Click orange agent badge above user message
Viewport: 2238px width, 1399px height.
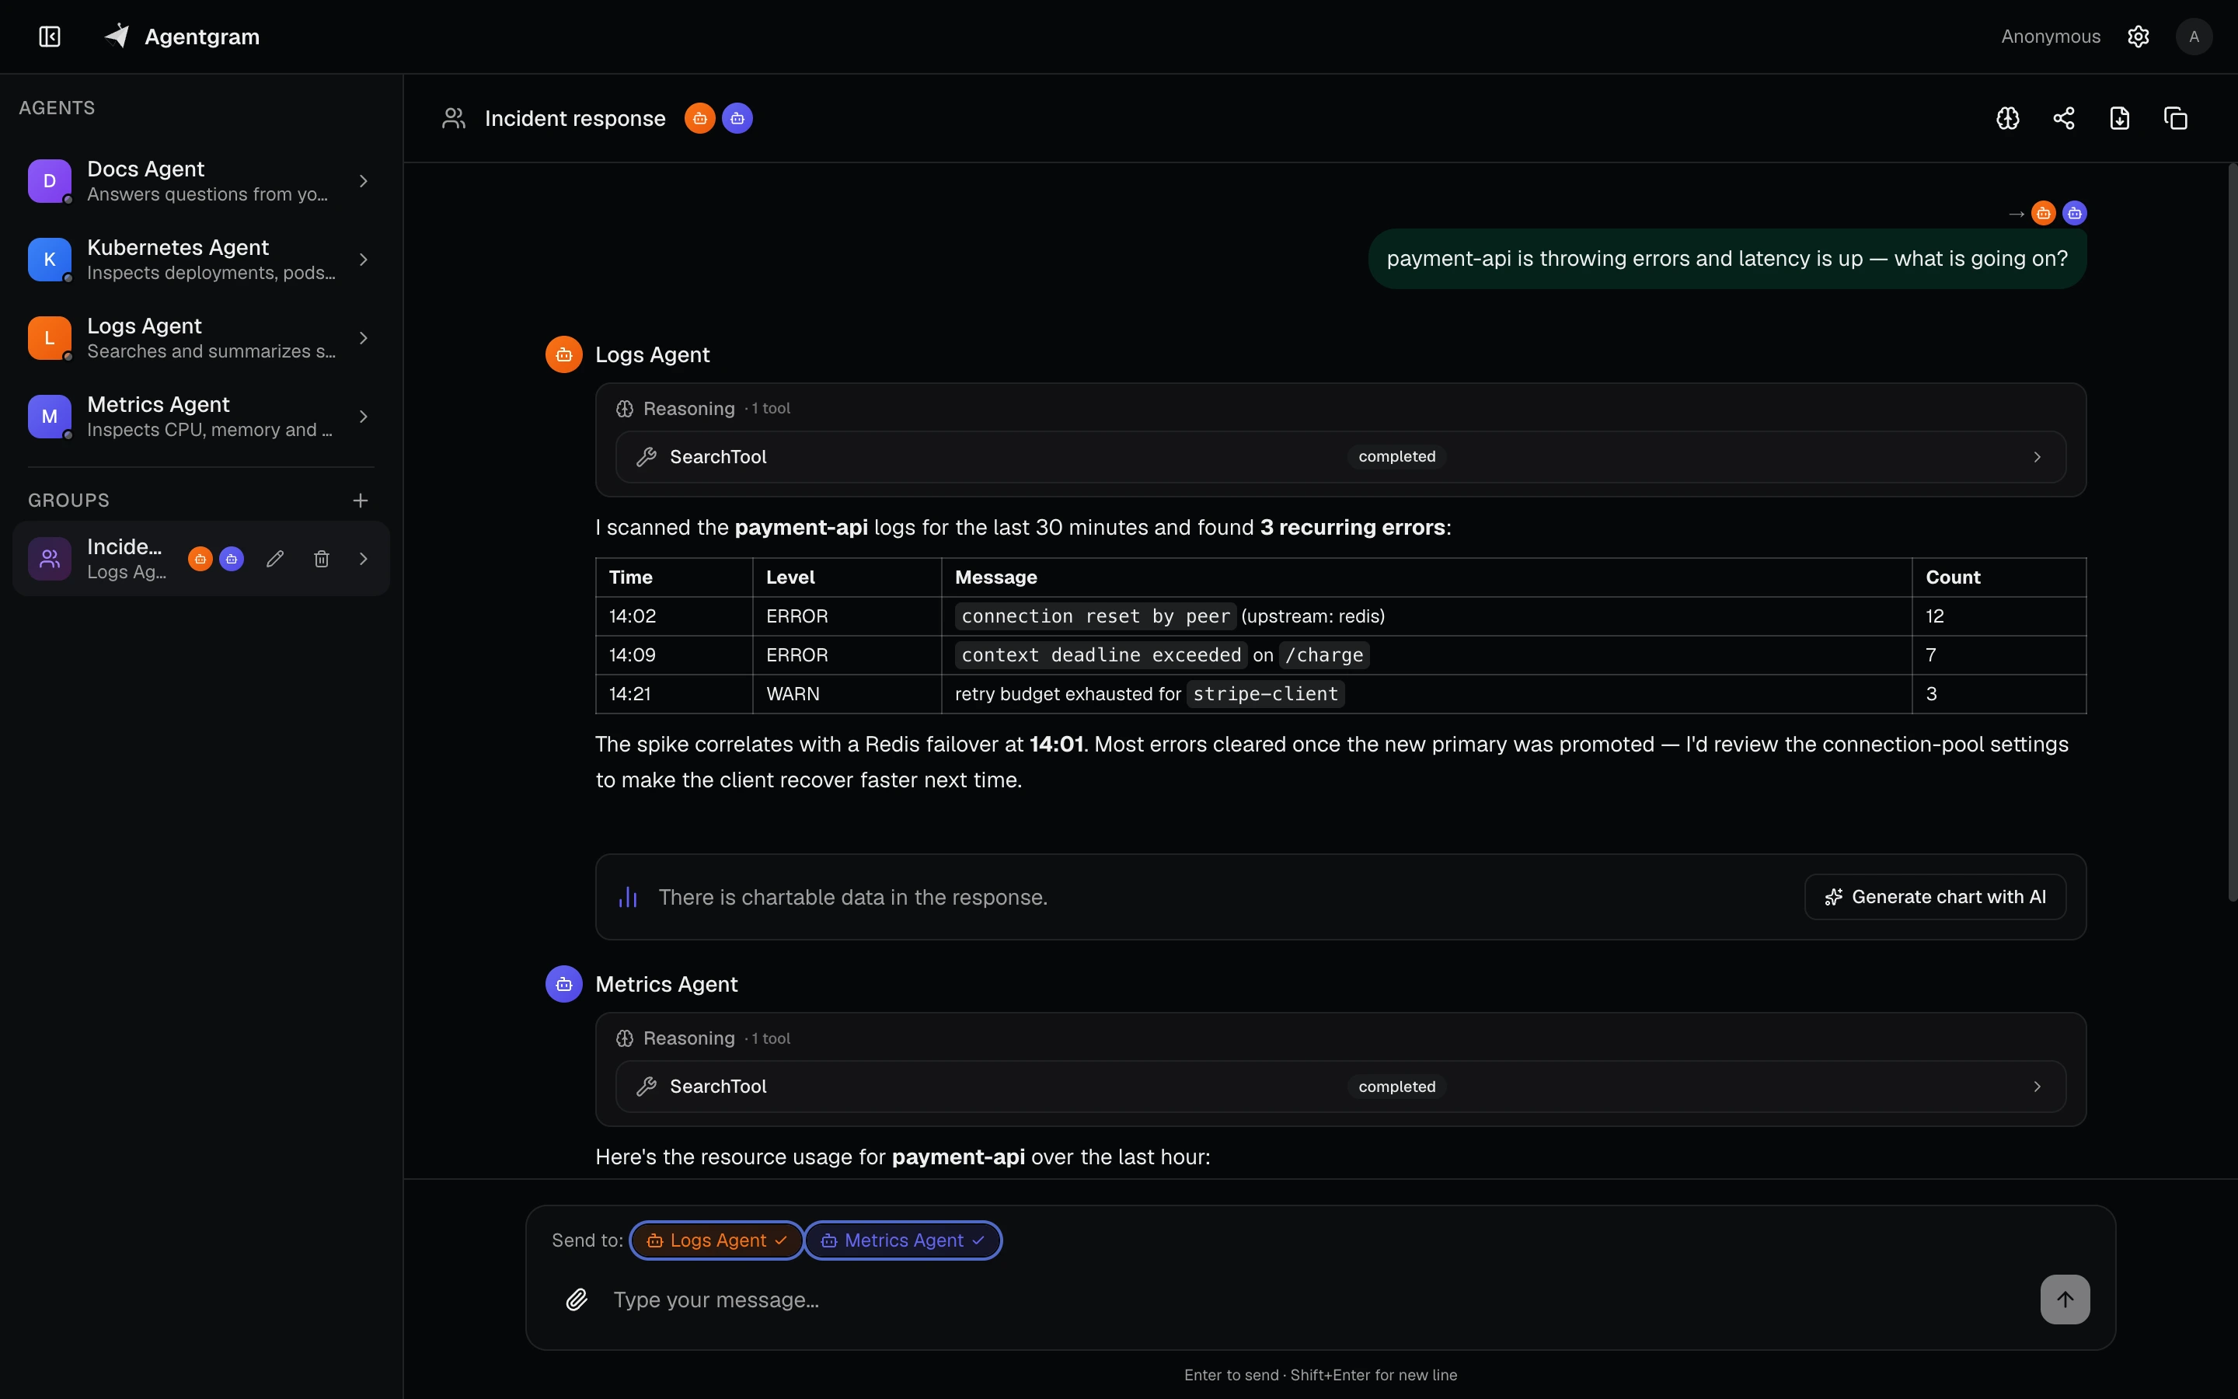coord(2043,214)
